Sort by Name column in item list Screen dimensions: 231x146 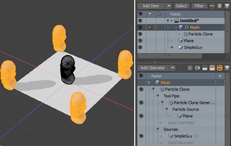click(x=175, y=14)
